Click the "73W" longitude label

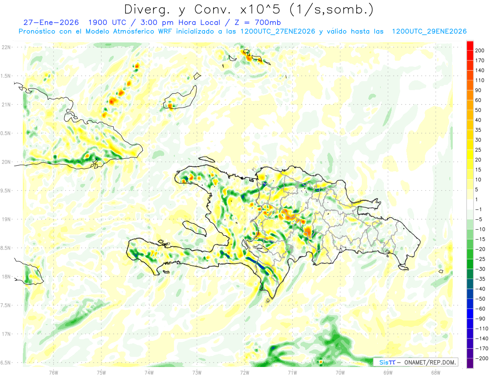(x=197, y=372)
